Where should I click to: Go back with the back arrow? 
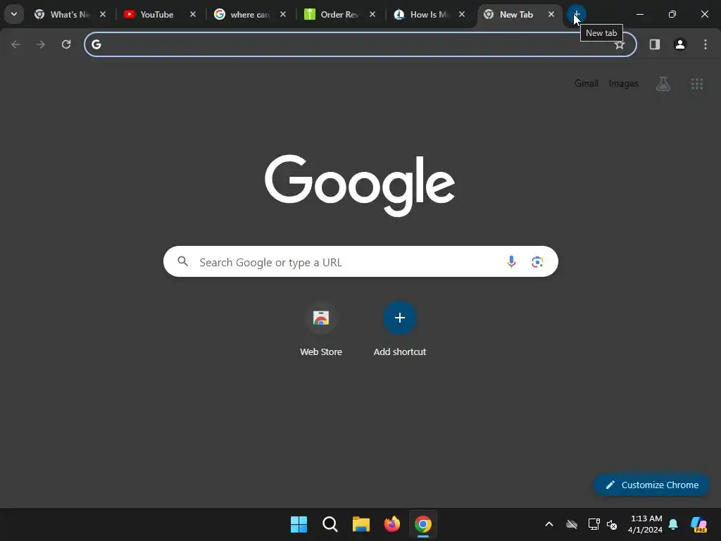(15, 44)
